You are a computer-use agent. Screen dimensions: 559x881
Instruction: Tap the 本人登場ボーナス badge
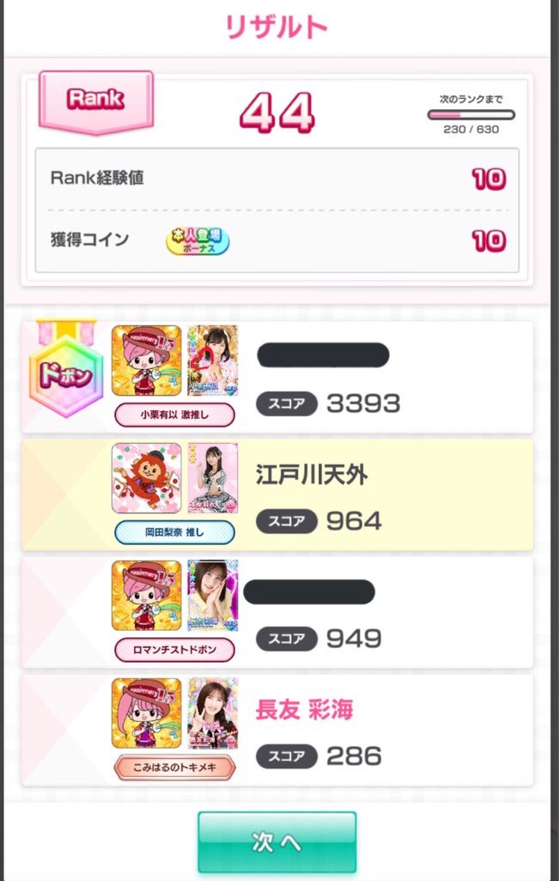(198, 241)
